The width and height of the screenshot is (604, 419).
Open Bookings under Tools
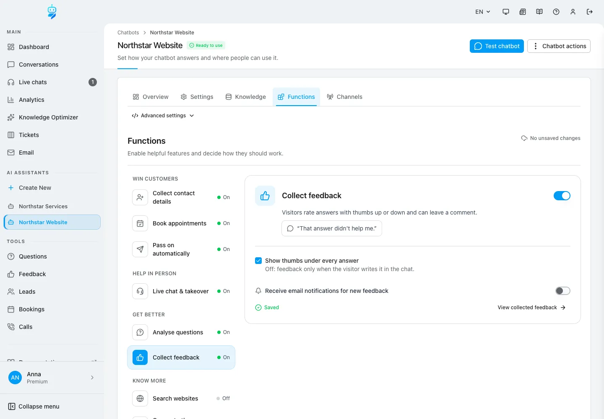[52, 309]
